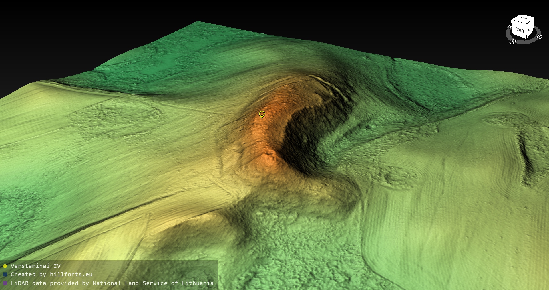This screenshot has height=290, width=549.
Task: Select the yellow map pin on the hillfort
Action: (x=262, y=114)
